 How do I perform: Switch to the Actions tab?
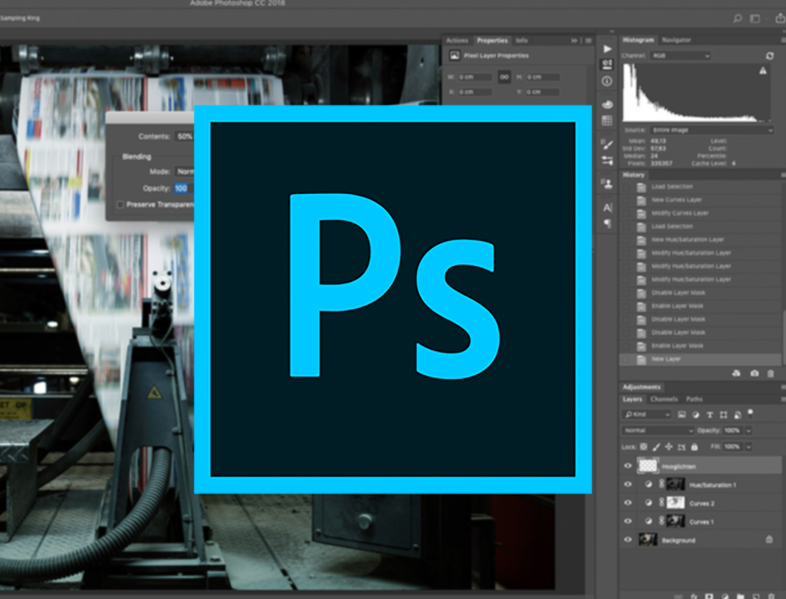click(457, 41)
